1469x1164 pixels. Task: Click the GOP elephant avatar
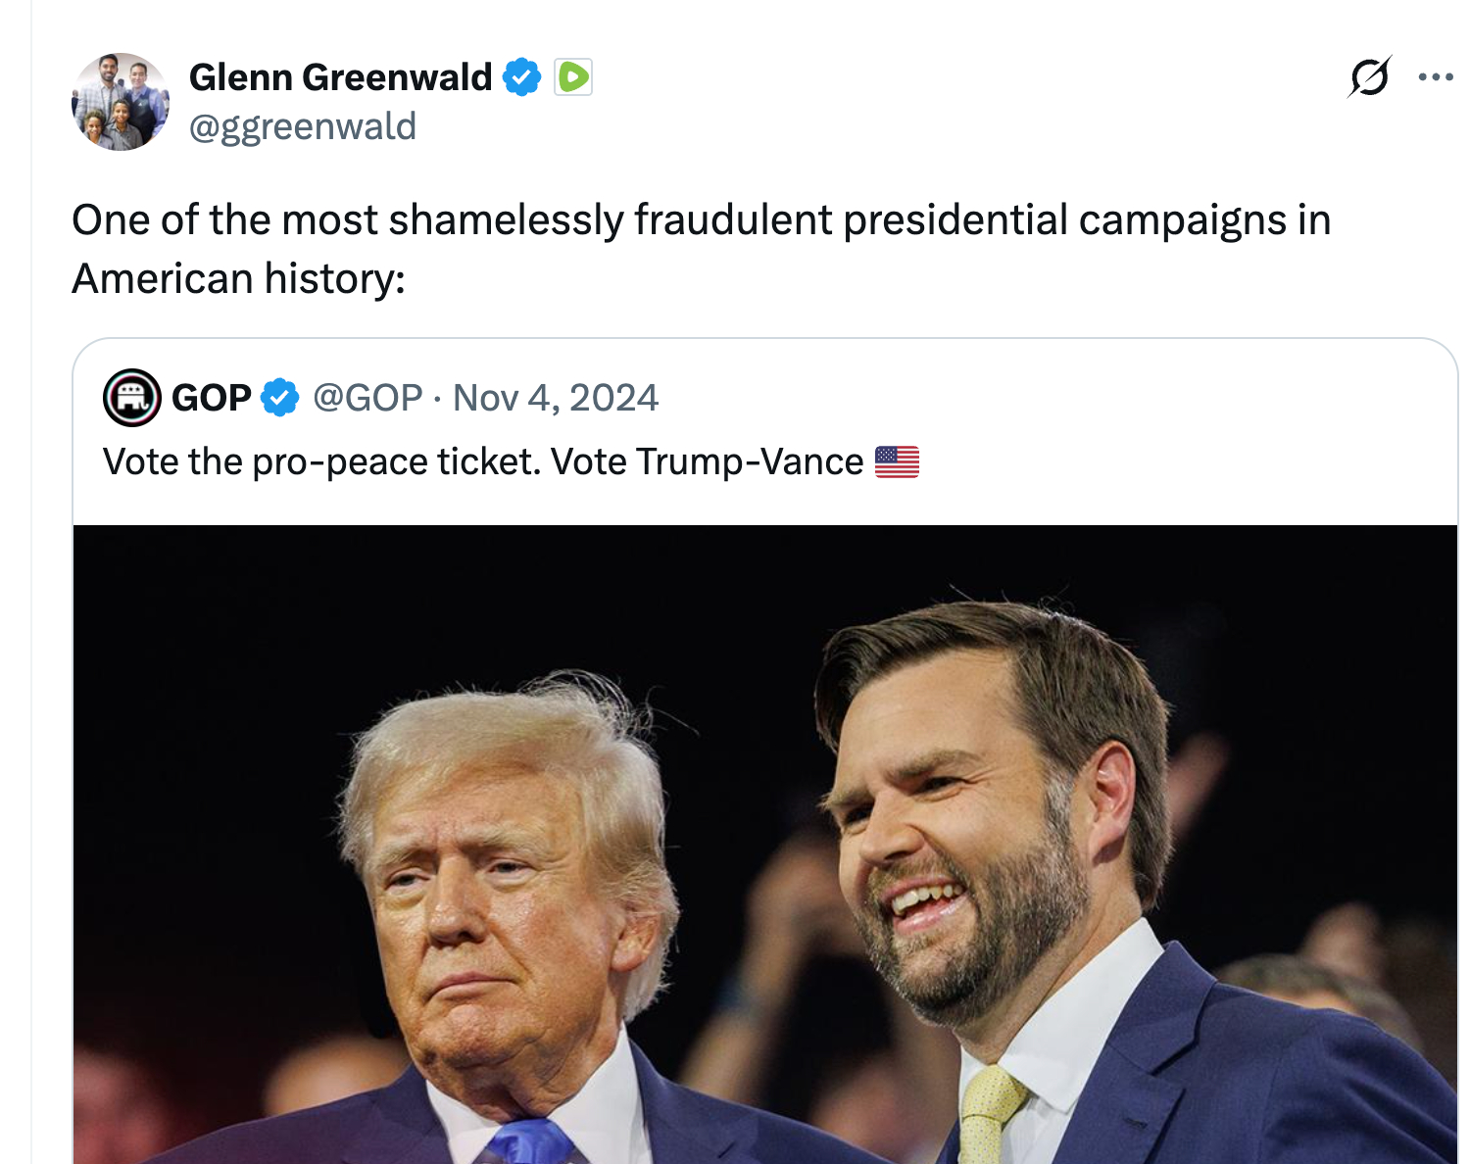click(132, 398)
